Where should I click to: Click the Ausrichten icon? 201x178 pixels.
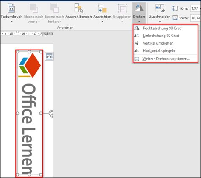pyautogui.click(x=102, y=8)
